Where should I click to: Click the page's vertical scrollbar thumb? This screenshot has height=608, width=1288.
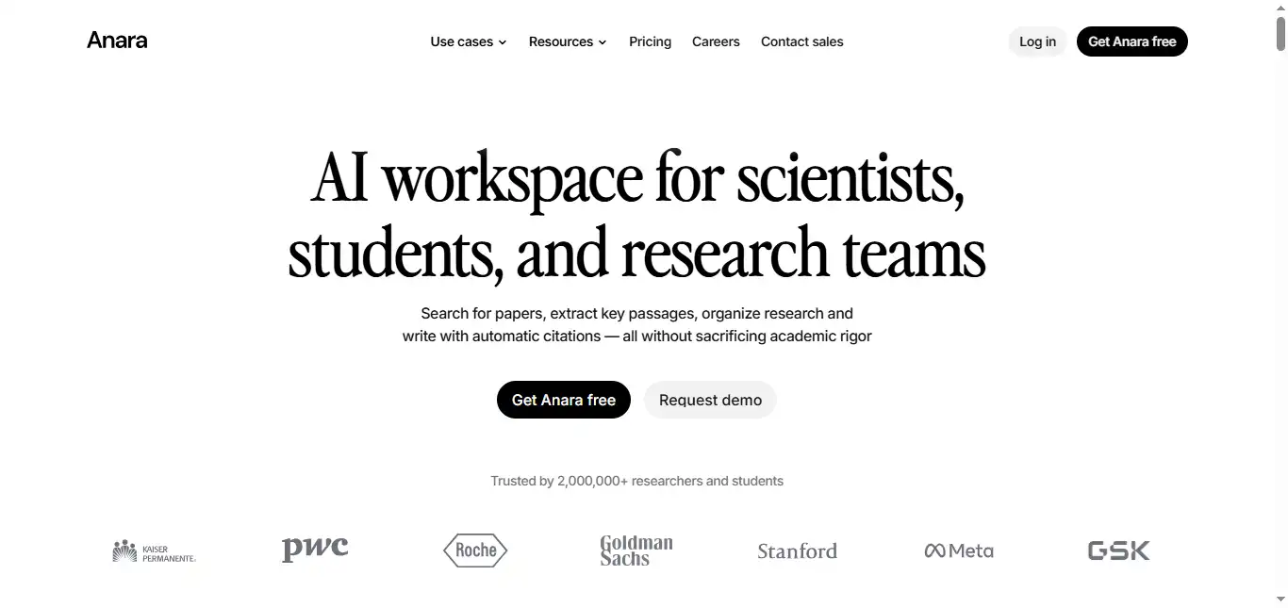[x=1280, y=33]
